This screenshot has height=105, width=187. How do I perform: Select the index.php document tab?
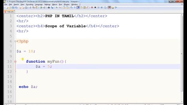coord(9,12)
